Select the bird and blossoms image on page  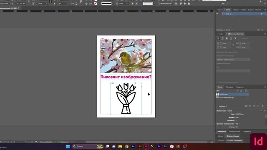(x=126, y=56)
